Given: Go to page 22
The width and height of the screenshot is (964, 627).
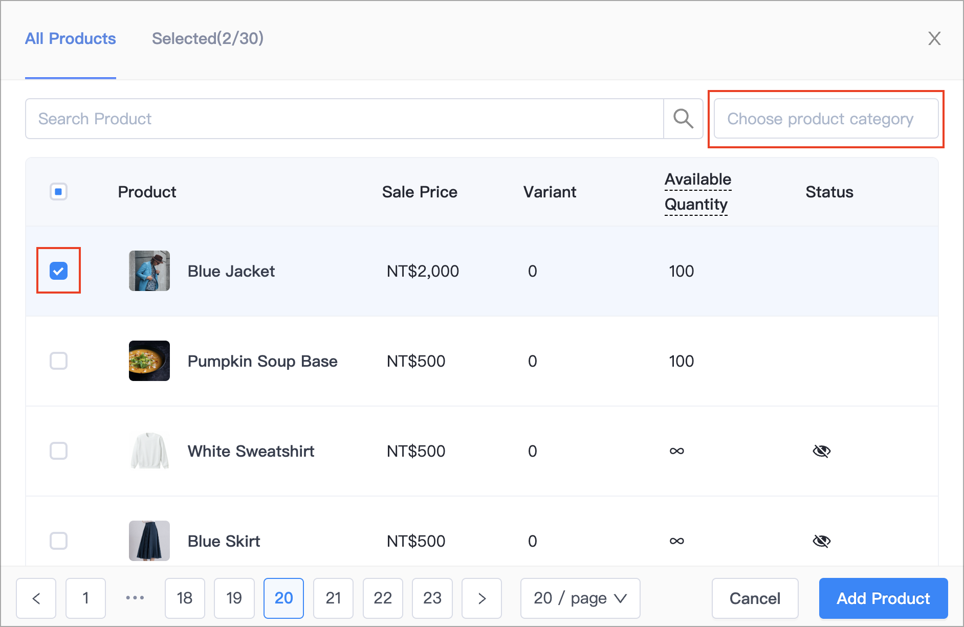Looking at the screenshot, I should (x=383, y=598).
